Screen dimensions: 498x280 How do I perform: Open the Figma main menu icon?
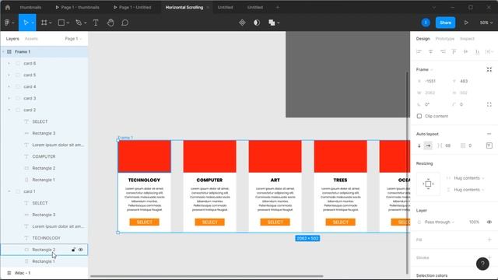(7, 23)
